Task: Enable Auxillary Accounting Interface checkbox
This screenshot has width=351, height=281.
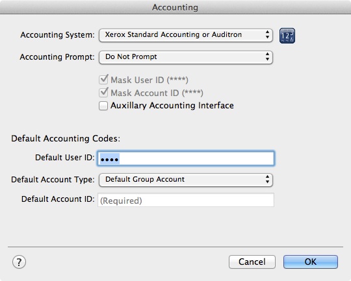Action: [103, 106]
